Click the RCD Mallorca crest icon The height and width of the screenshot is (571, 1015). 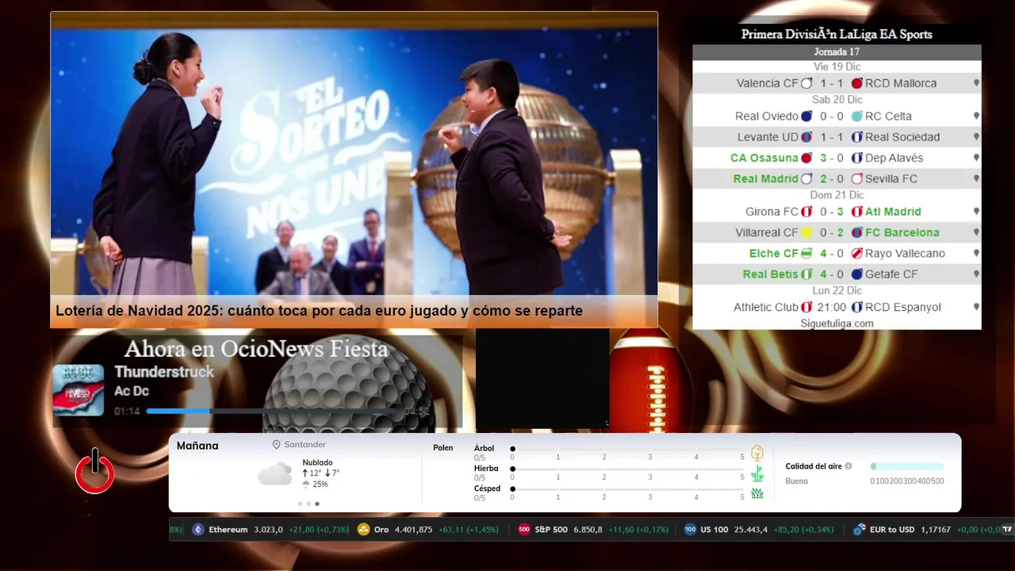[856, 83]
